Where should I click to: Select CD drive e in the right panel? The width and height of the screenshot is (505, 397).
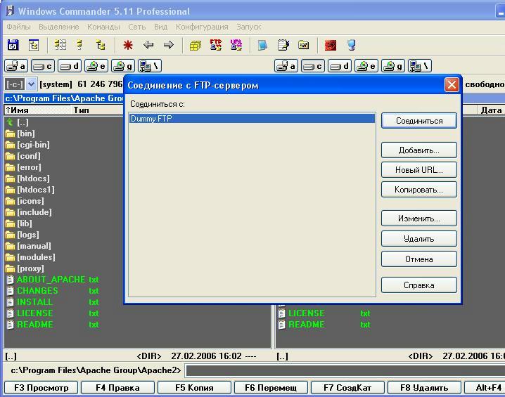tap(366, 66)
